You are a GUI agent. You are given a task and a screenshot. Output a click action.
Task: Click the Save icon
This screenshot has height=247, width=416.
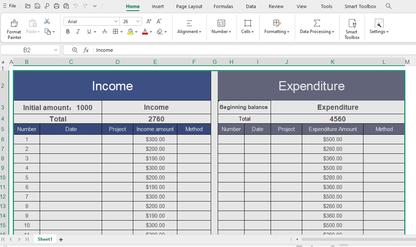pyautogui.click(x=37, y=6)
